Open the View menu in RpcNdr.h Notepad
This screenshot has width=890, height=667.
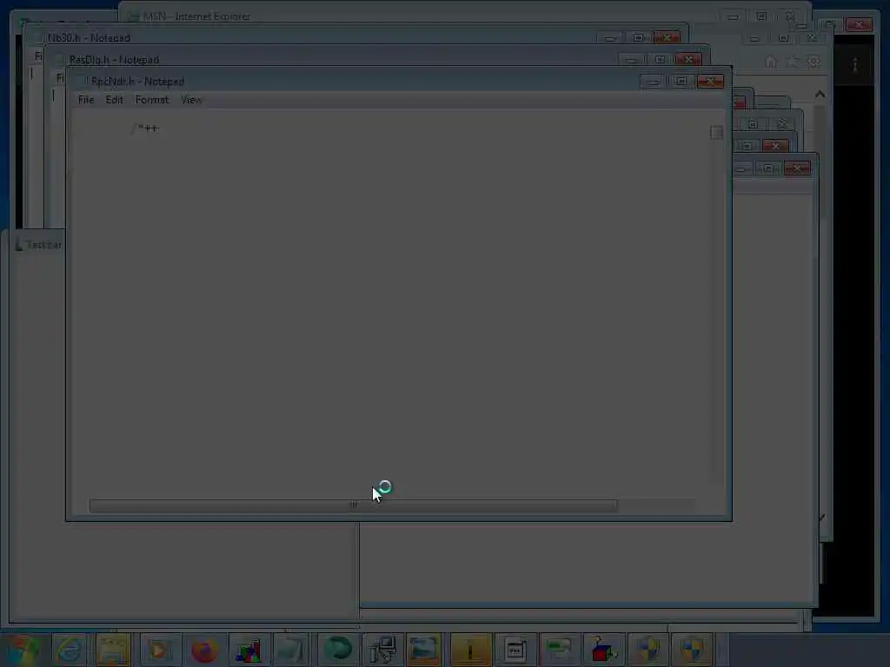click(191, 100)
